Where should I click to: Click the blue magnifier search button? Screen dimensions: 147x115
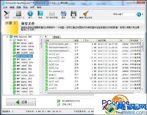tap(139, 14)
